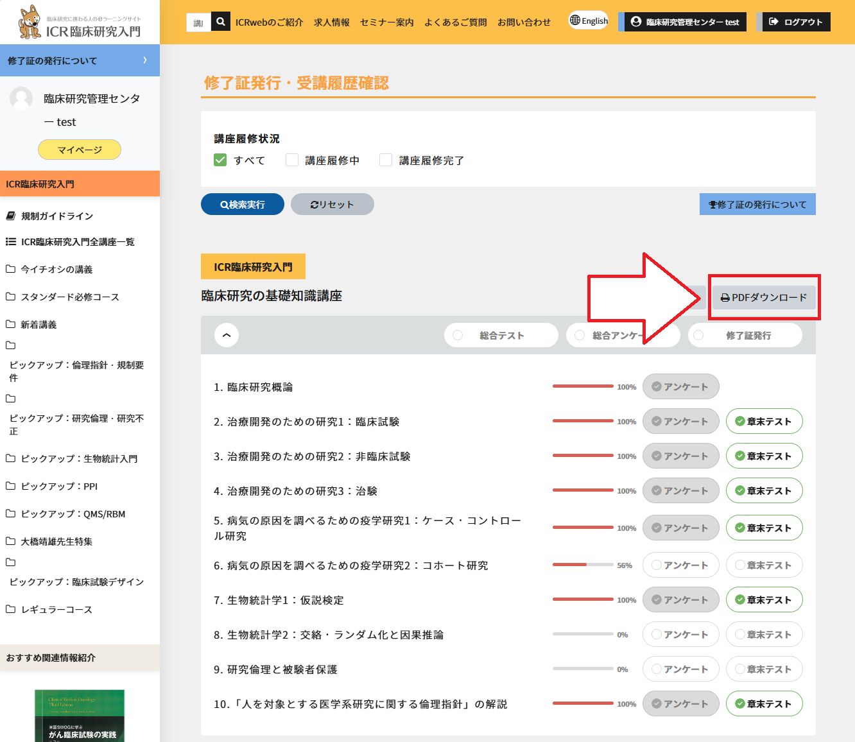
Task: Click the English globe language button
Action: pyautogui.click(x=589, y=21)
